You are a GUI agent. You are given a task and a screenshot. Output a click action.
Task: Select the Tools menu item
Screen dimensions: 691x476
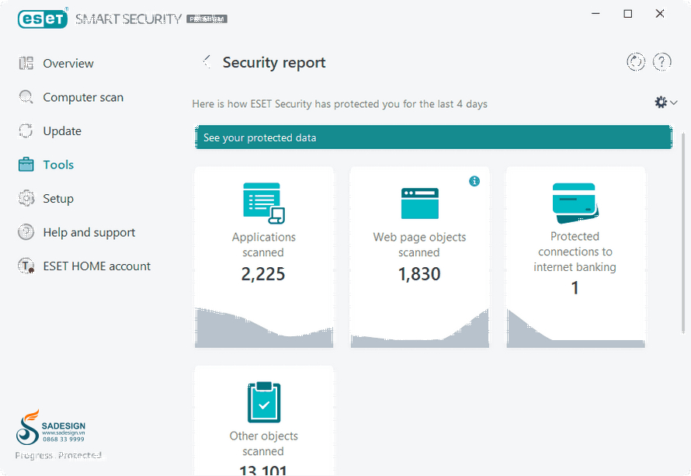coord(58,165)
